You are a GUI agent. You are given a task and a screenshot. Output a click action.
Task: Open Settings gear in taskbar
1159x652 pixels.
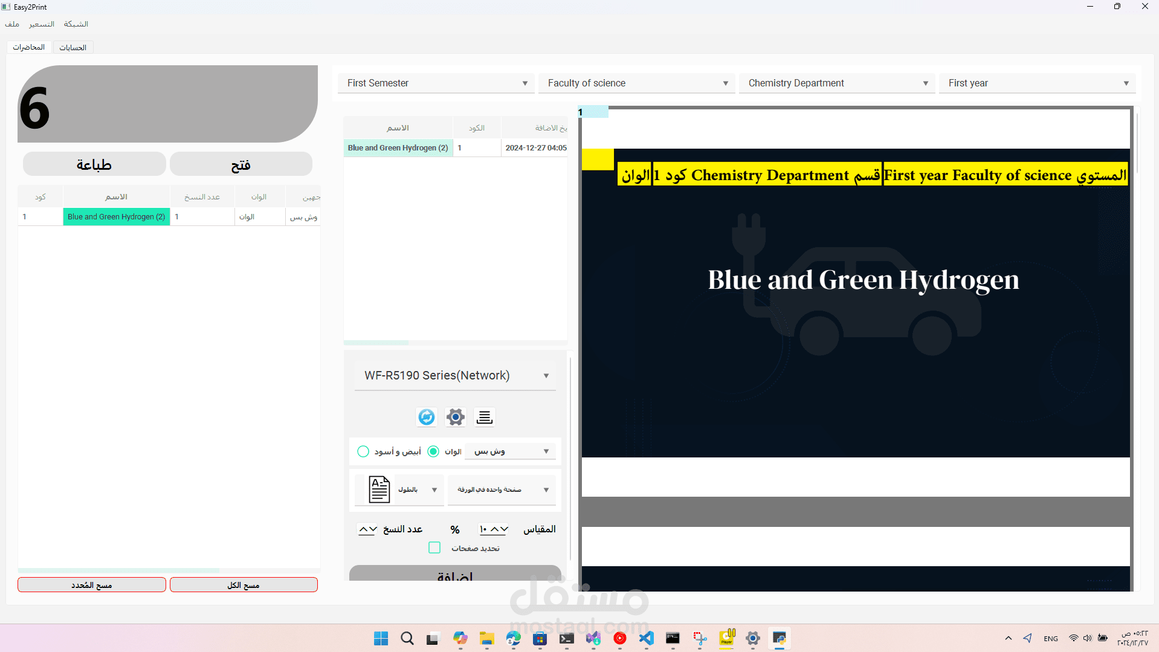point(753,638)
